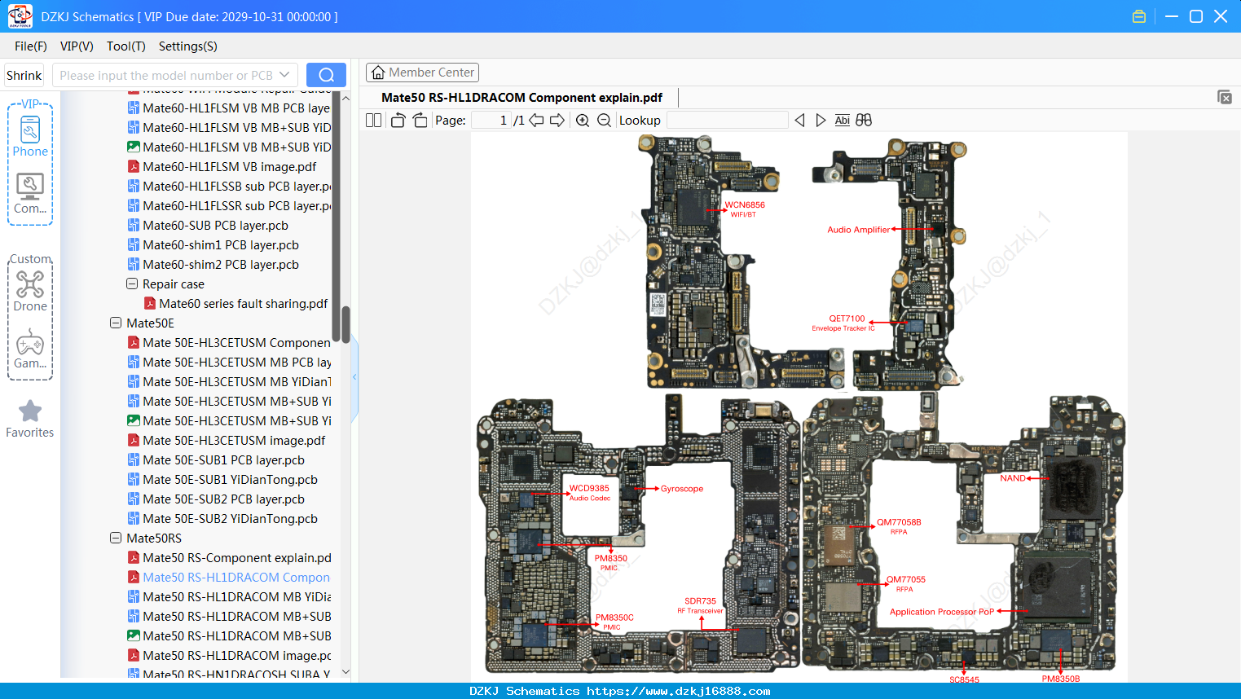Screen dimensions: 1241x699
Task: Click the file tree vertical scrollbar thumb
Action: click(x=345, y=324)
